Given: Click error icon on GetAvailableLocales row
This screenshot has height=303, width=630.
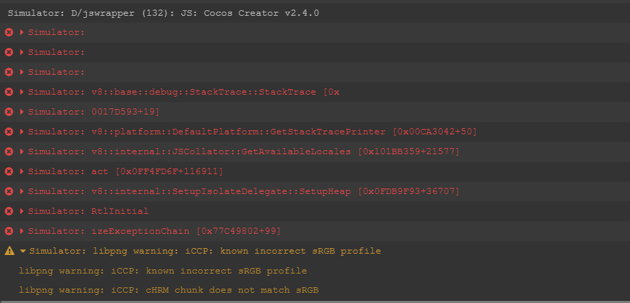Looking at the screenshot, I should click(x=9, y=151).
